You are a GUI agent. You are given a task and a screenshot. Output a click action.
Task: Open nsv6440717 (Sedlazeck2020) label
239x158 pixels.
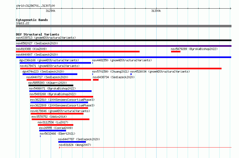point(47,77)
